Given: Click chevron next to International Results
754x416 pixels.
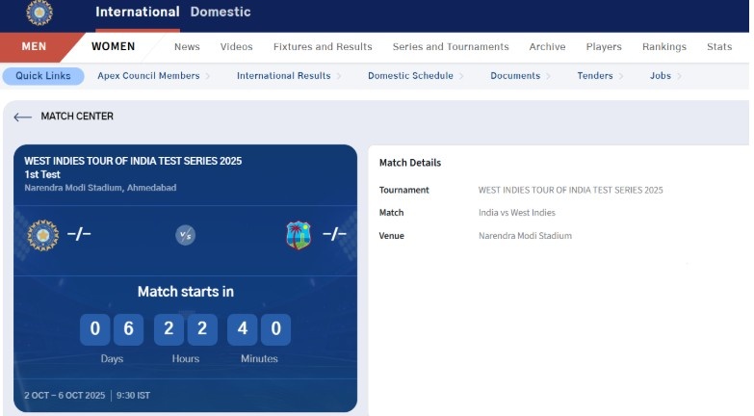Looking at the screenshot, I should pyautogui.click(x=339, y=76).
